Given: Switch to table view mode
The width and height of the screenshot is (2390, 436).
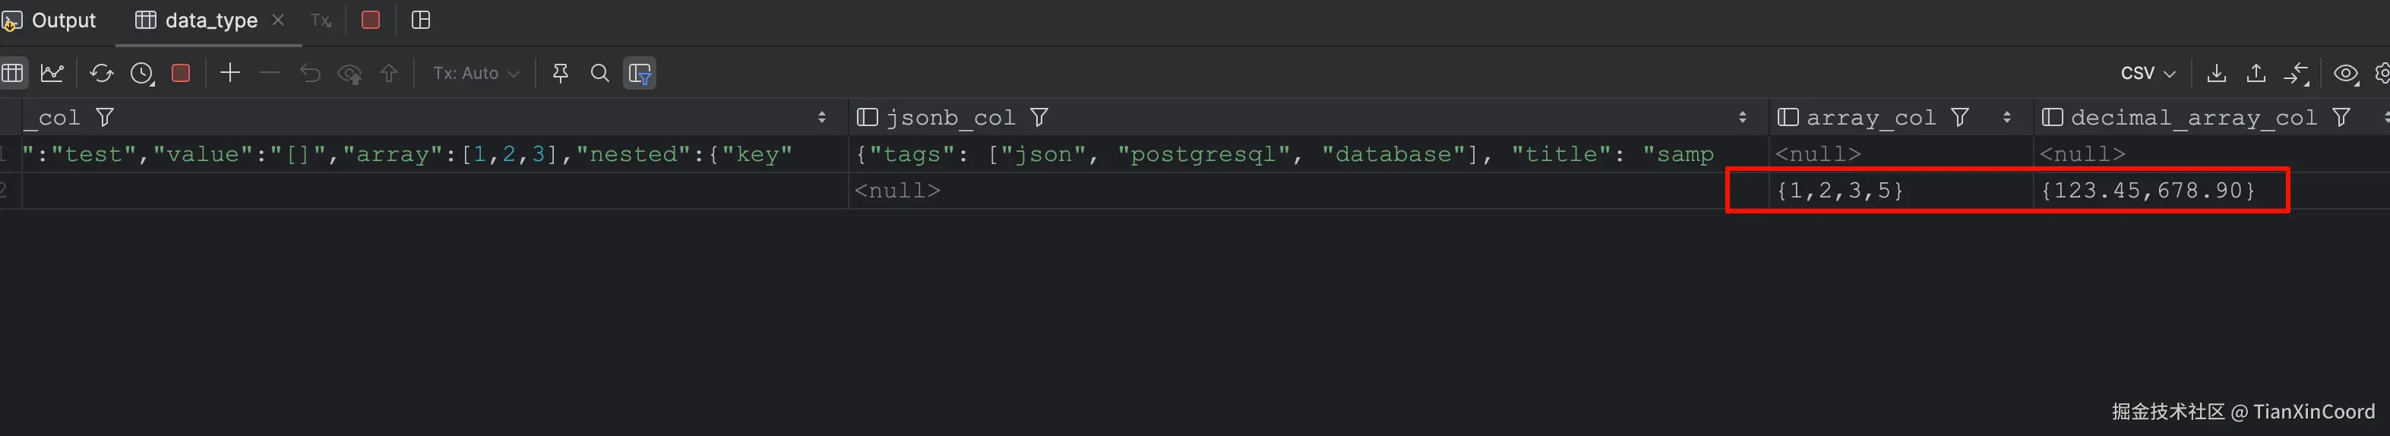Looking at the screenshot, I should point(13,73).
